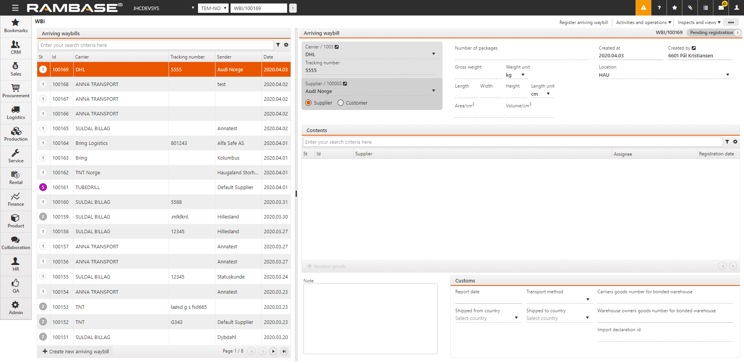Open the more options ellipsis menu
This screenshot has width=744, height=363.
coord(731,22)
